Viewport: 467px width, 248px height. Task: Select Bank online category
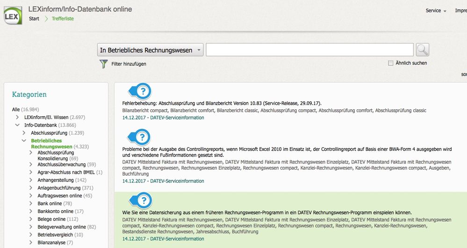point(50,204)
